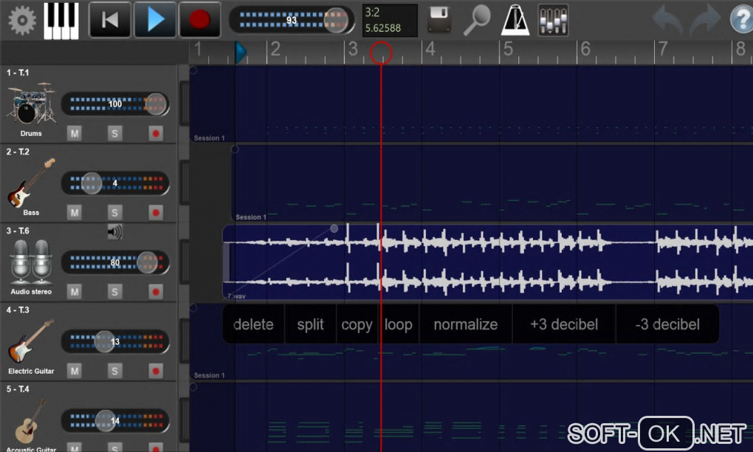Solo the Audio stereo track
The width and height of the screenshot is (753, 452).
point(114,292)
